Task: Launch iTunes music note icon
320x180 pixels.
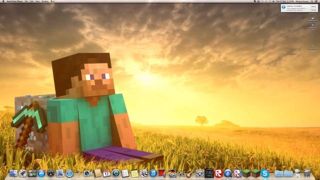Action: point(153,173)
